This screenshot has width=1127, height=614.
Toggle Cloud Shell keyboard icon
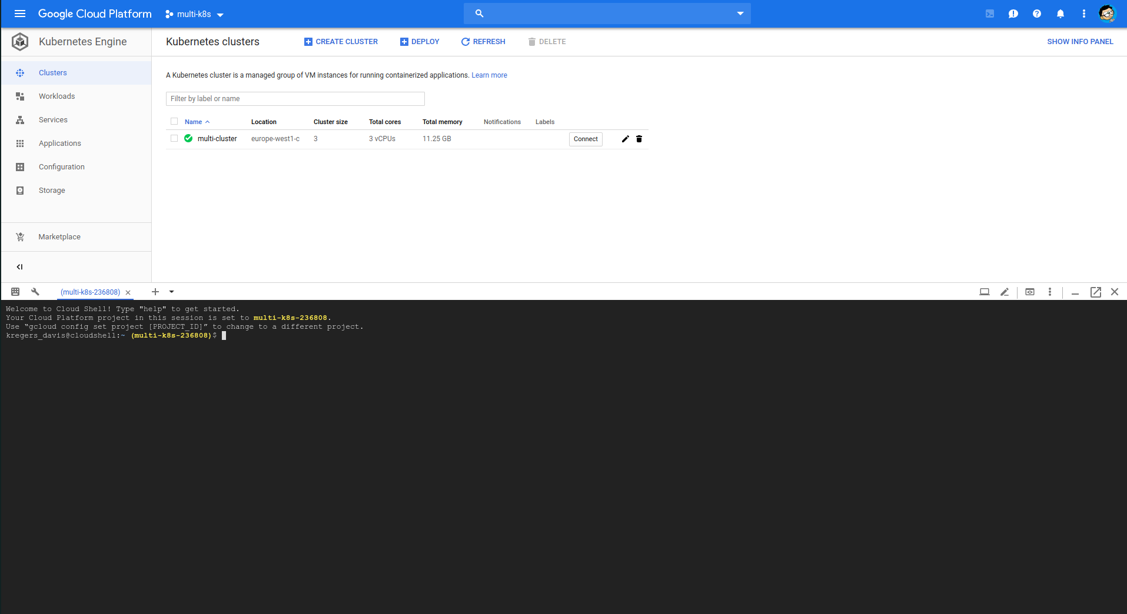point(15,292)
